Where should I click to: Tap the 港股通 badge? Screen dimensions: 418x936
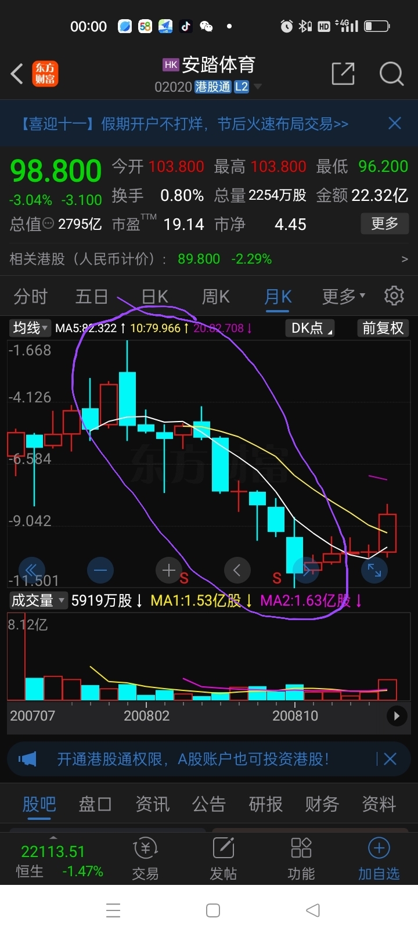tap(213, 87)
